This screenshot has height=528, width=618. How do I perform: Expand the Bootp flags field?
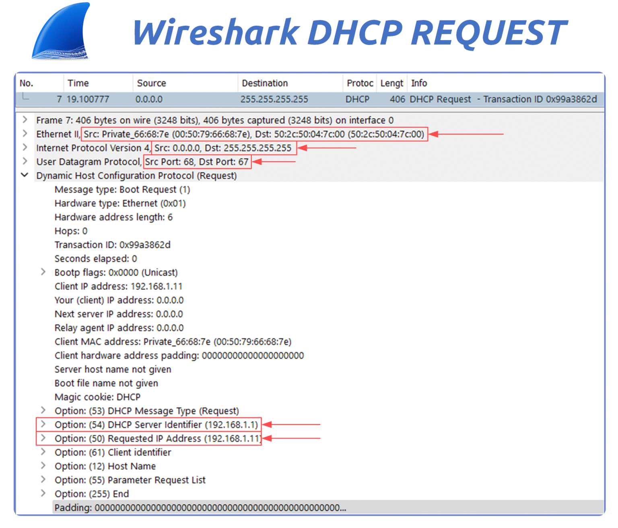tap(43, 272)
